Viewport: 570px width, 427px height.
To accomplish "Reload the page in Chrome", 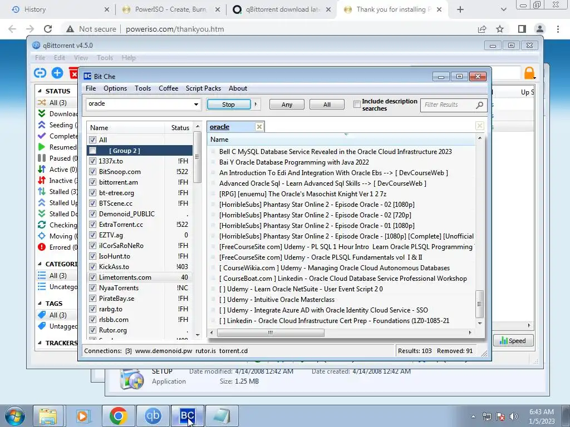I will point(48,29).
